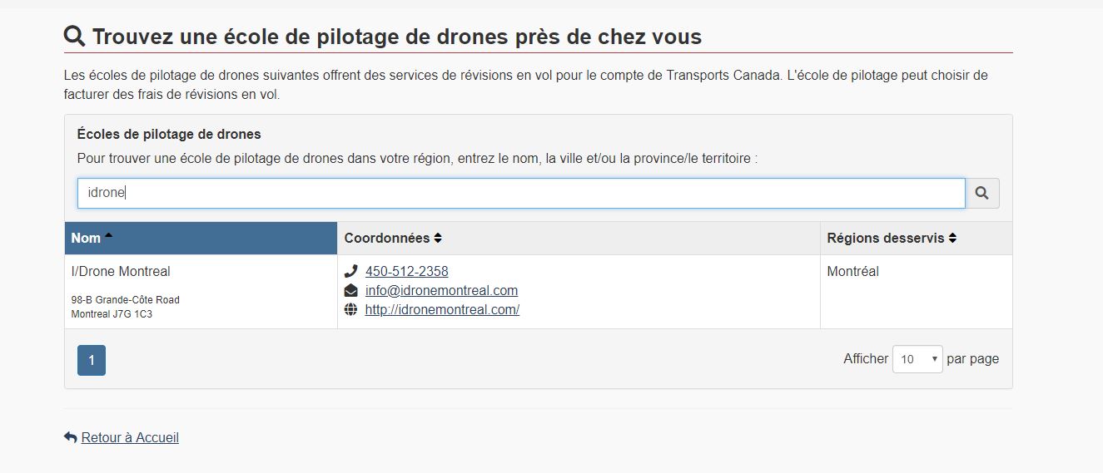
Task: Click the return arrow icon near Retour à Accueil
Action: click(x=71, y=437)
